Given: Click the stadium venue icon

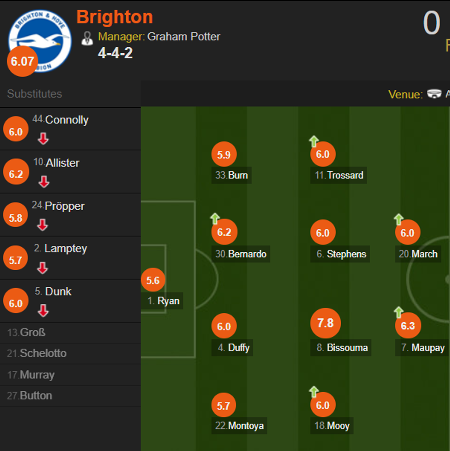Looking at the screenshot, I should coord(434,94).
